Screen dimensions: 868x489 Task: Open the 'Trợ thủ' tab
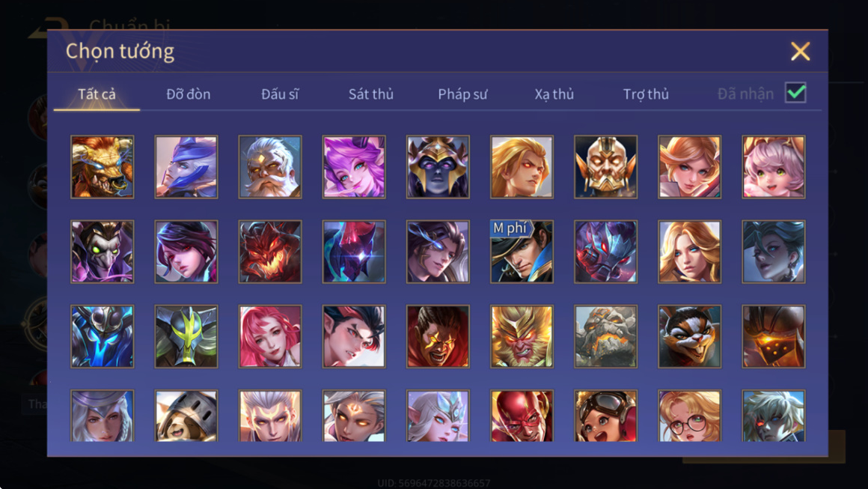[x=646, y=94]
